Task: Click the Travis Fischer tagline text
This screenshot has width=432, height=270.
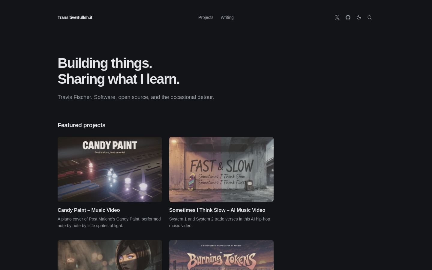Action: pos(136,97)
